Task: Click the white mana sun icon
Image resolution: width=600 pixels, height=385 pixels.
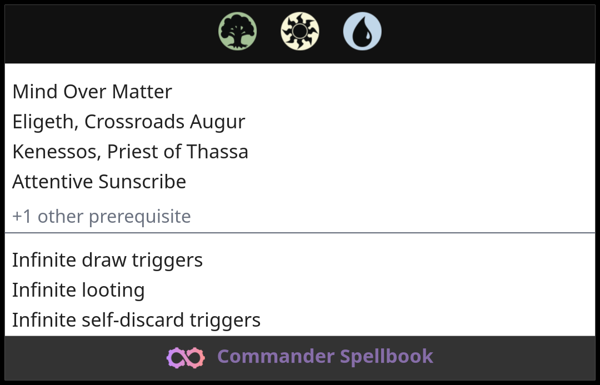Action: coord(300,31)
